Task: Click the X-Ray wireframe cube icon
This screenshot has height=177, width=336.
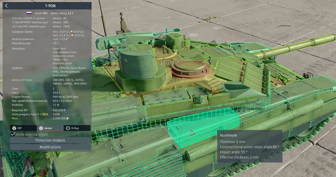Action: coord(68,128)
